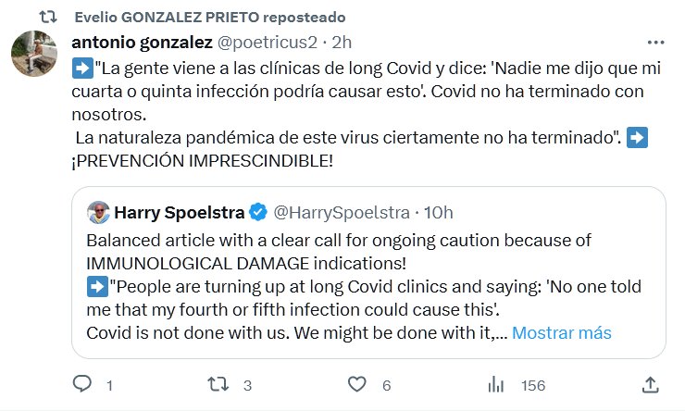Click antonio gonzalez's profile avatar
This screenshot has height=411, width=685.
[x=35, y=53]
